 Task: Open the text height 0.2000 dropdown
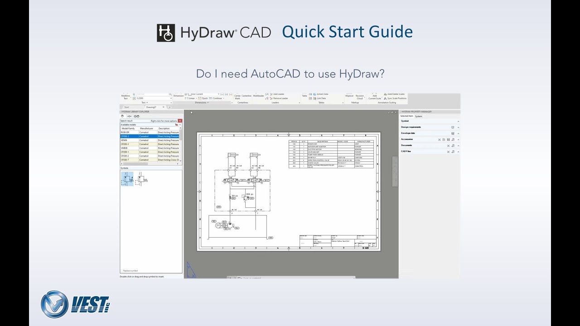click(x=171, y=98)
